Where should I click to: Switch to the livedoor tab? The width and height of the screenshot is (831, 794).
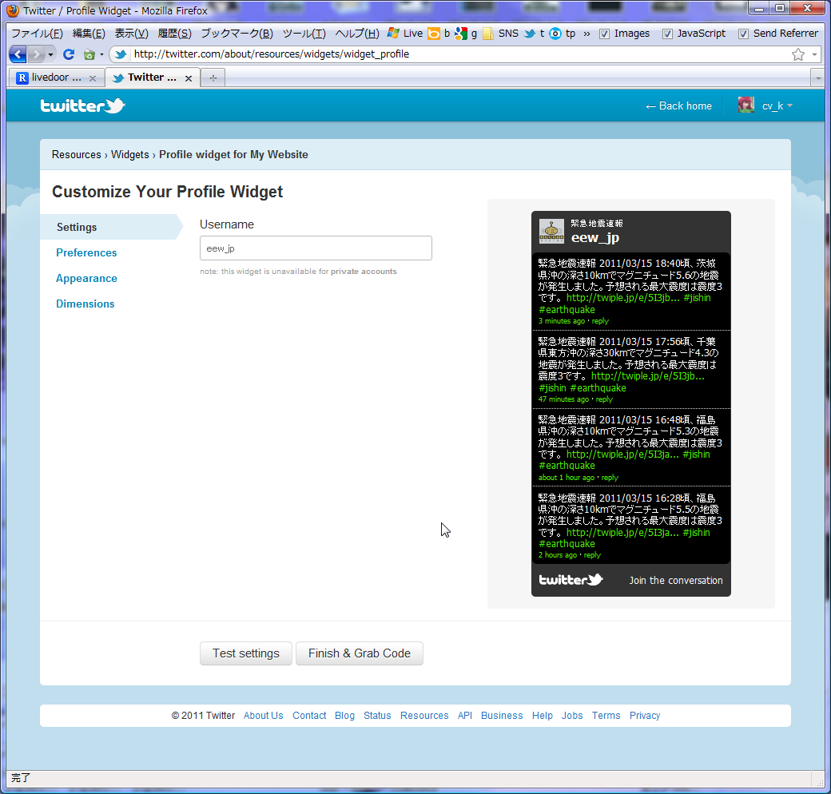tap(56, 77)
